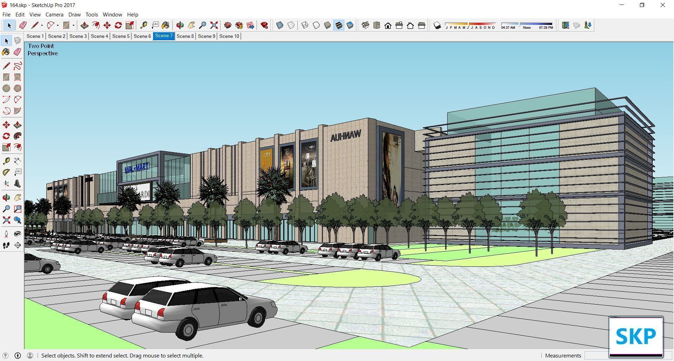Switch to Scene 4 tab

(99, 36)
